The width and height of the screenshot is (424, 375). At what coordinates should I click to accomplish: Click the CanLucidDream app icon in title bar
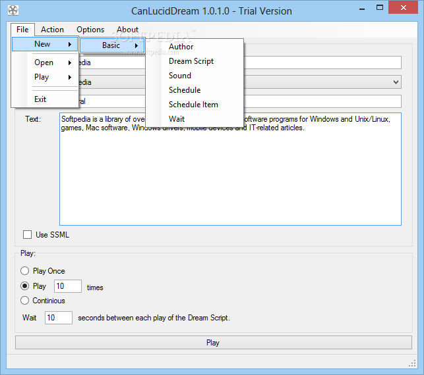click(13, 11)
